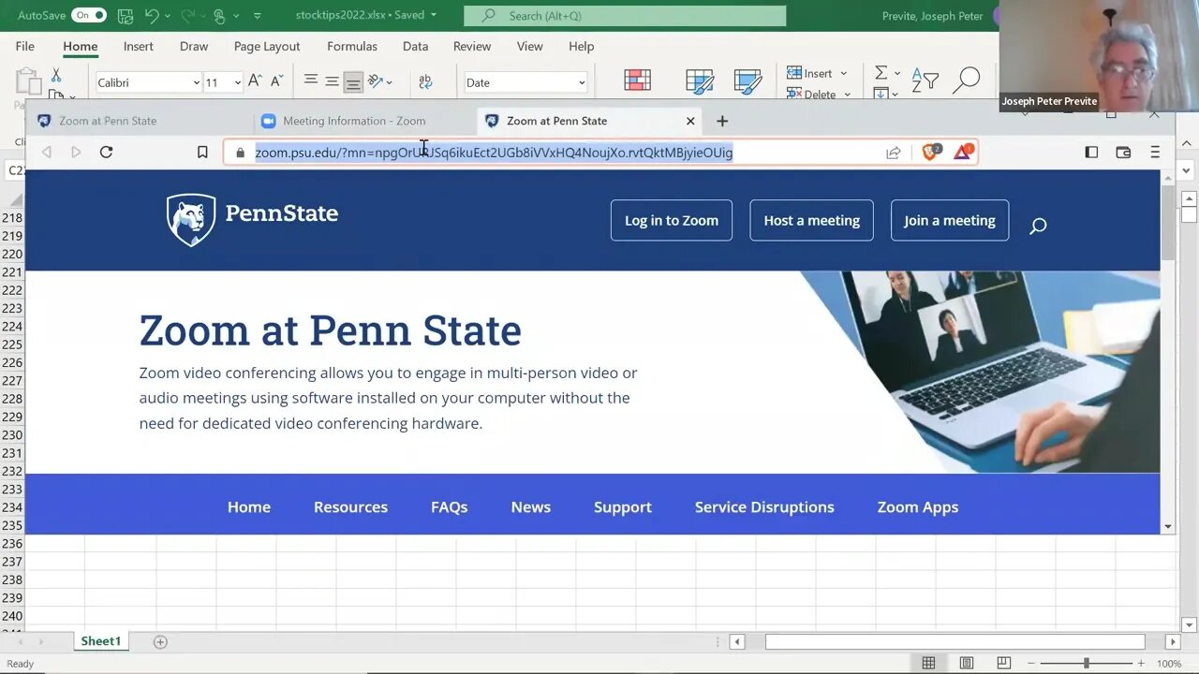Click Cell Styles icon

click(x=748, y=81)
